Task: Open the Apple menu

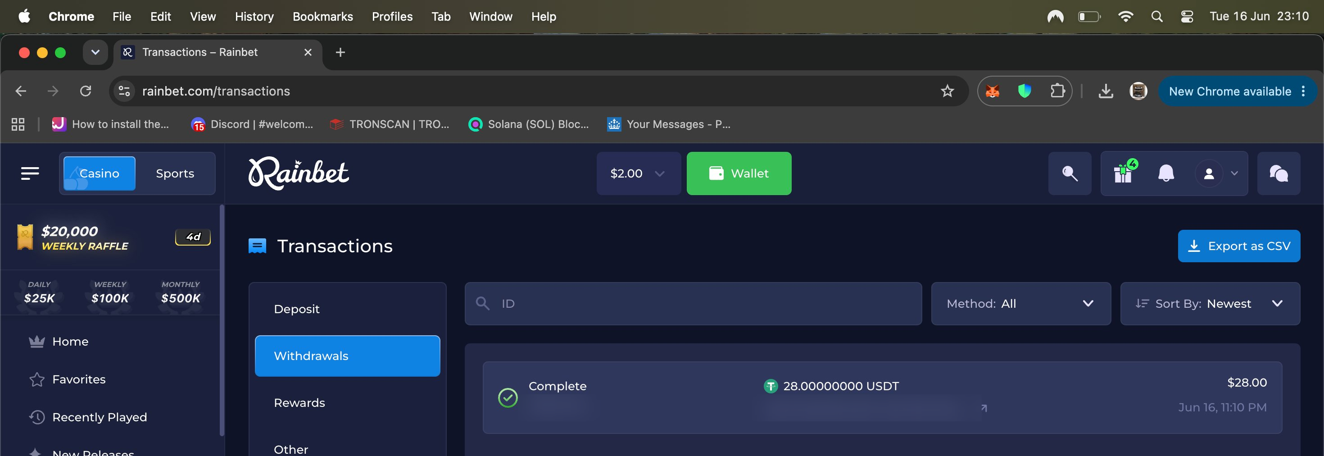Action: 24,17
